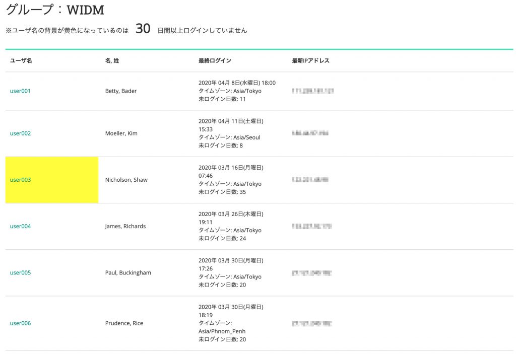Open user004 profile link

(20, 226)
